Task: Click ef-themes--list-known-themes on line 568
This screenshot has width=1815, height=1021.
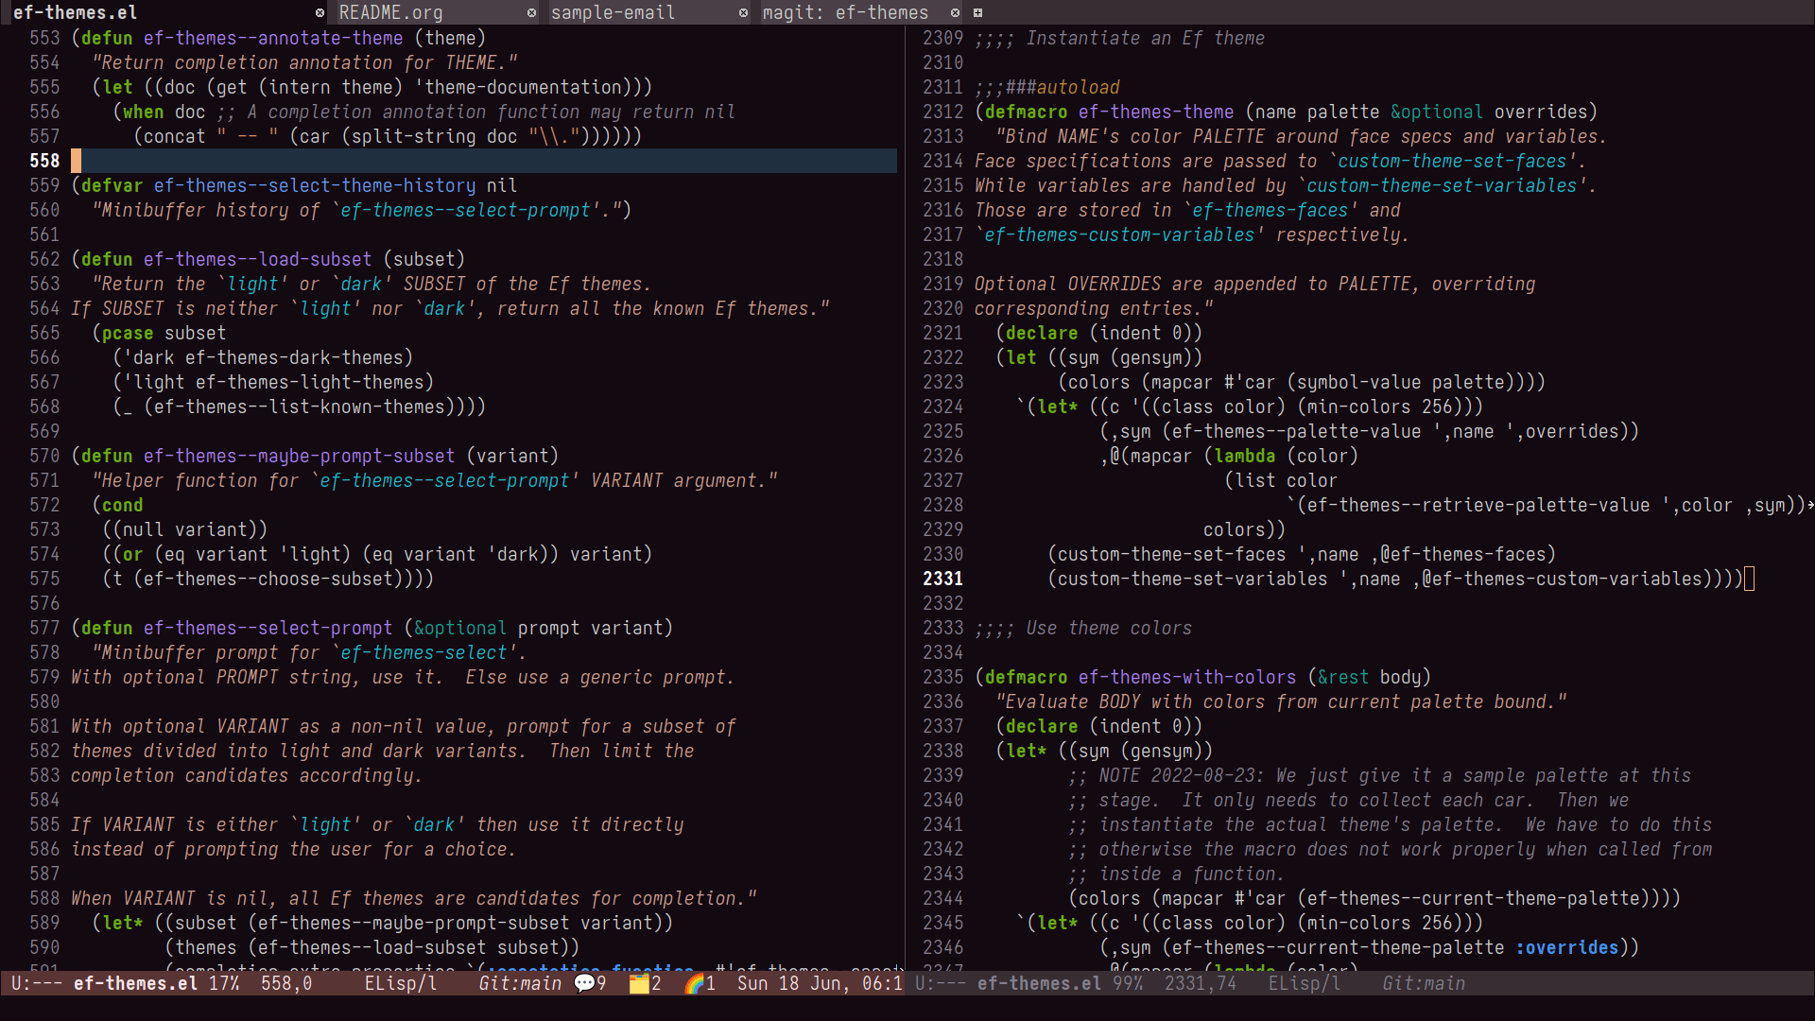Action: coord(299,407)
